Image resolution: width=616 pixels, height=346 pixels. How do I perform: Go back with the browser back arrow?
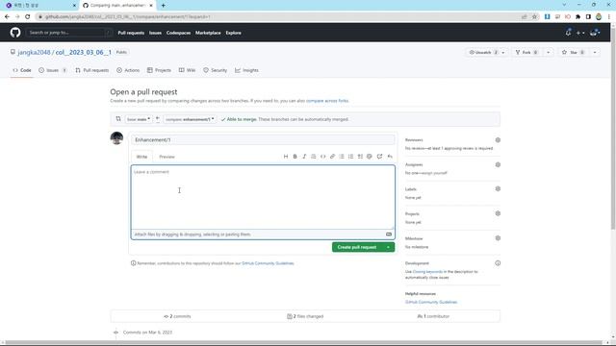pos(7,17)
